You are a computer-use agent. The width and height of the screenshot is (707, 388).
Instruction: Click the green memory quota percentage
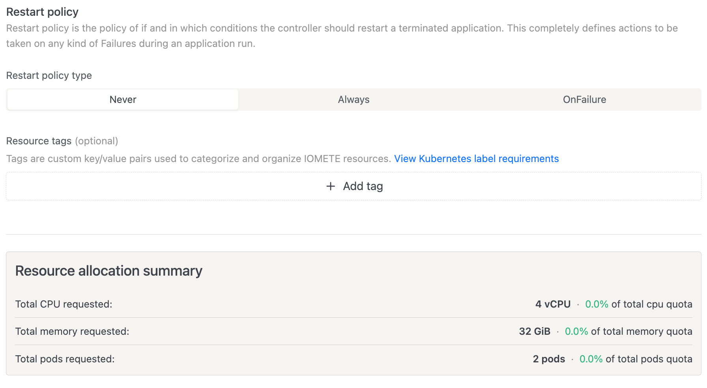pyautogui.click(x=576, y=331)
